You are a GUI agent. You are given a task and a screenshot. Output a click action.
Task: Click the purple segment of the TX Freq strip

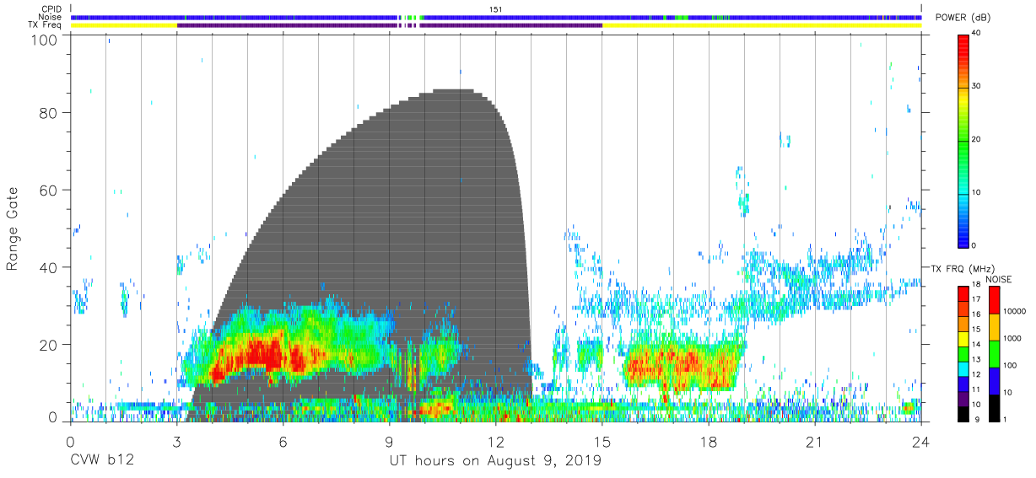pos(389,25)
